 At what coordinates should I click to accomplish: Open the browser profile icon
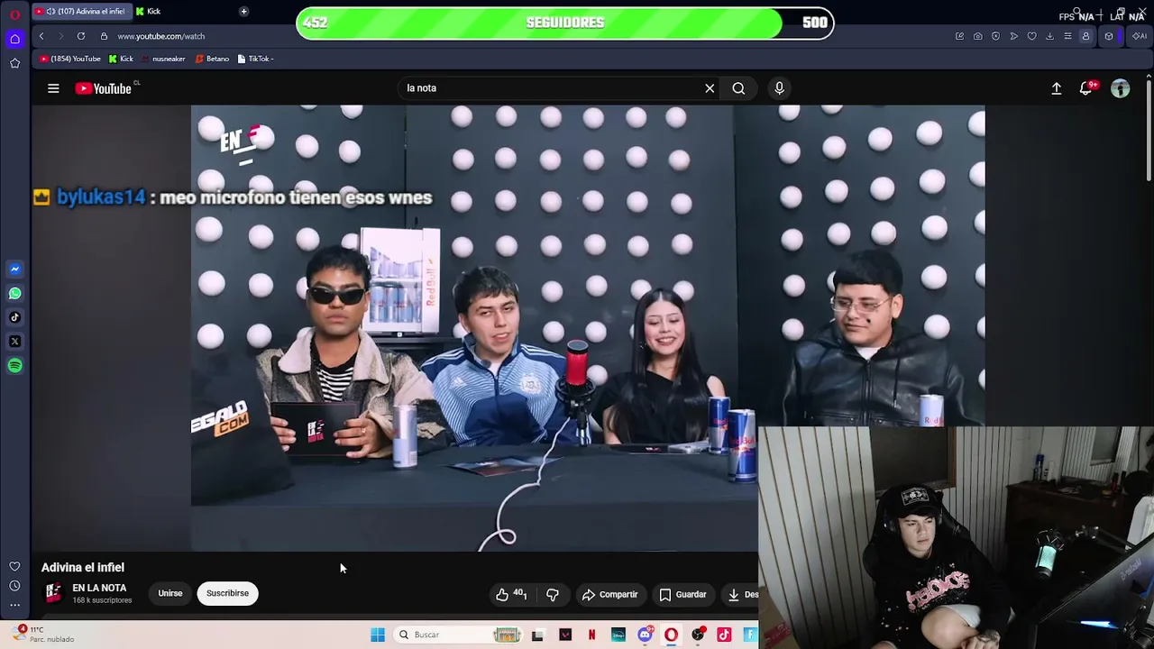(x=1085, y=36)
